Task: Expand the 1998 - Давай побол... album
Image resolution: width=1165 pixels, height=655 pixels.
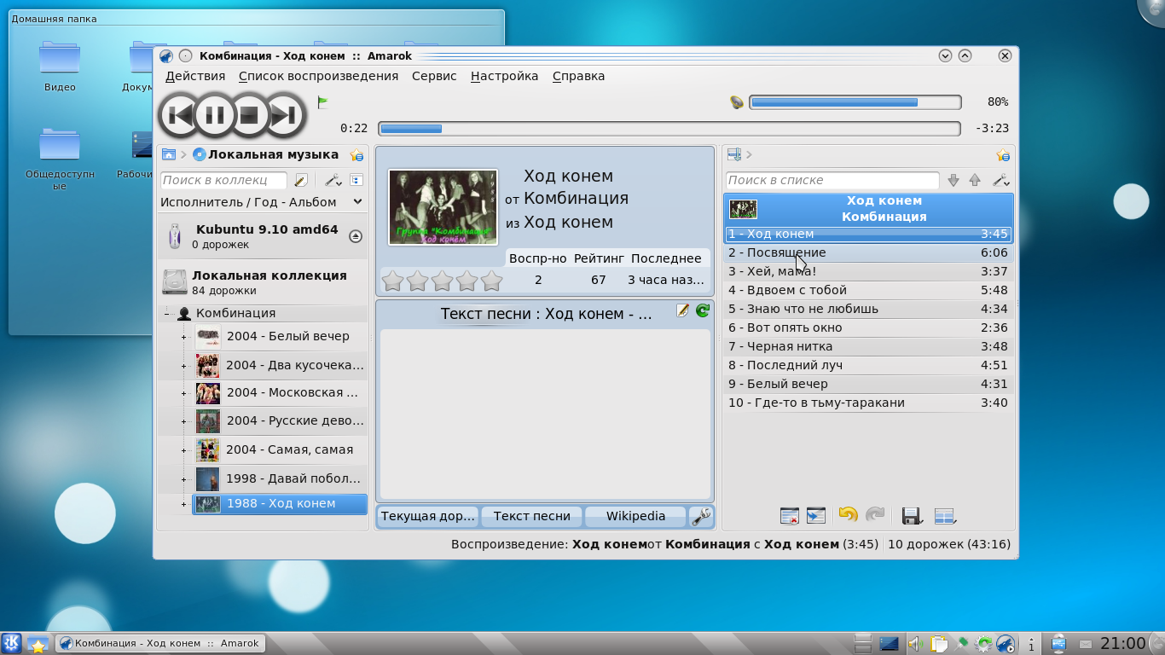Action: (183, 478)
